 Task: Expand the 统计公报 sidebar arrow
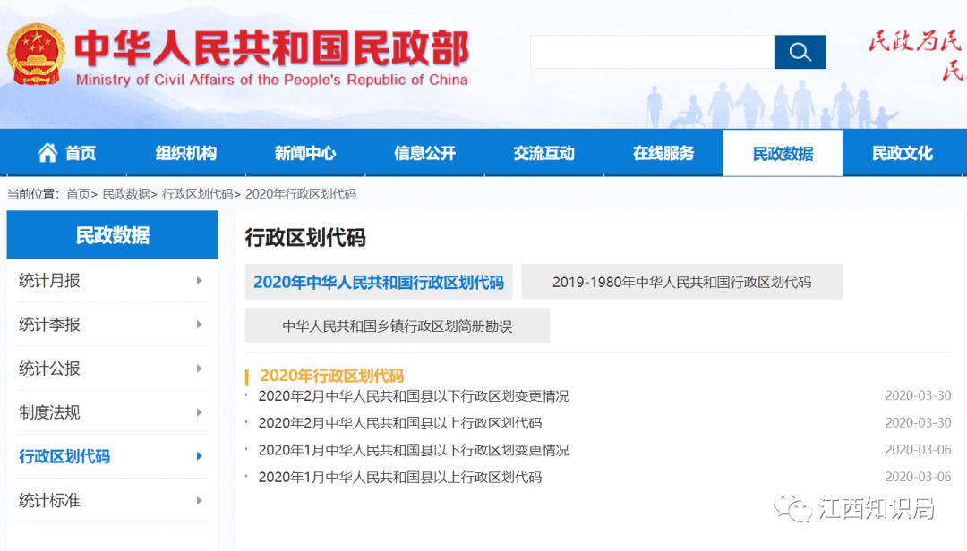point(199,369)
